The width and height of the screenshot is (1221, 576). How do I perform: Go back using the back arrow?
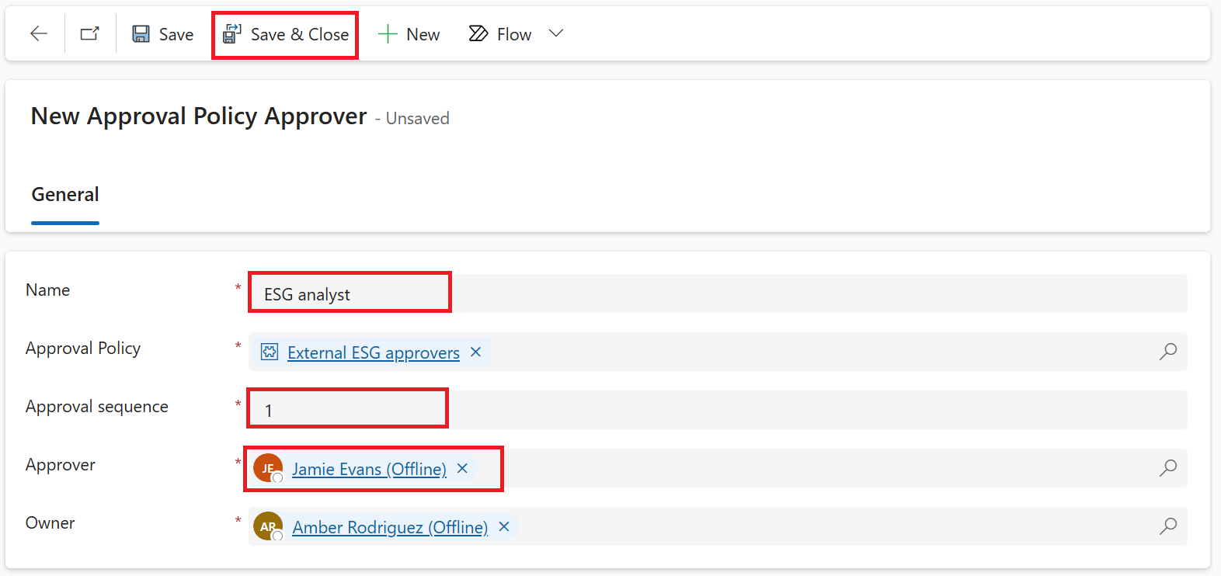pyautogui.click(x=39, y=33)
